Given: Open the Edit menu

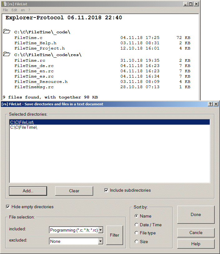Looking at the screenshot, I should pyautogui.click(x=14, y=10).
